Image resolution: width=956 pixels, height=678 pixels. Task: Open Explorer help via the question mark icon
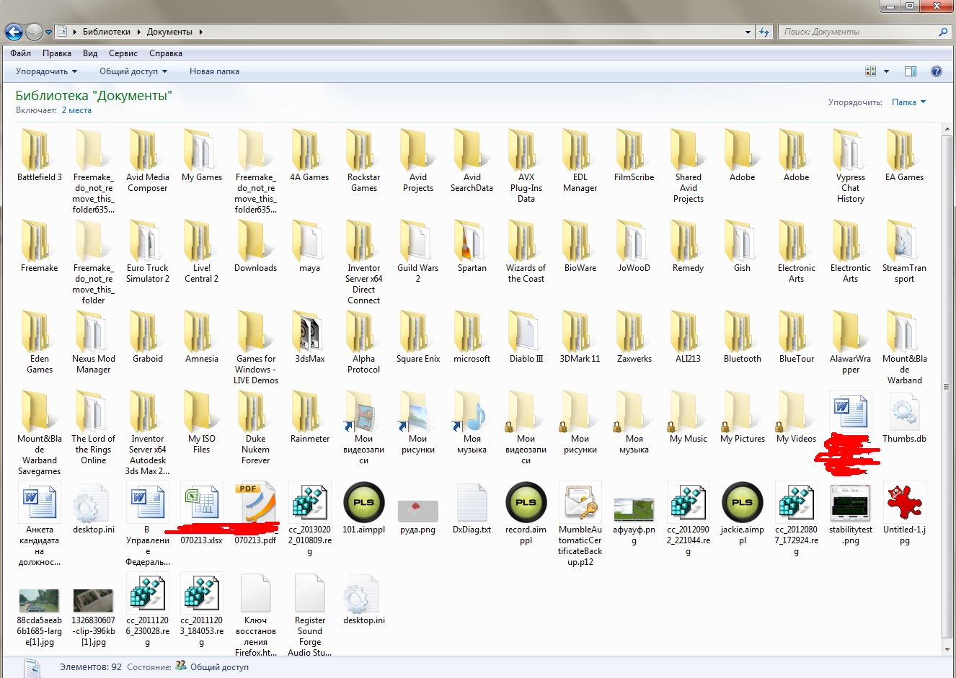click(937, 71)
